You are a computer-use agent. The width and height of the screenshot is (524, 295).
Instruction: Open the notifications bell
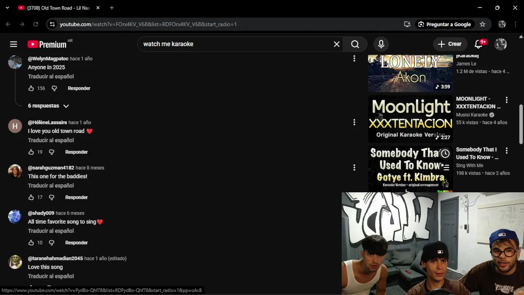[479, 44]
